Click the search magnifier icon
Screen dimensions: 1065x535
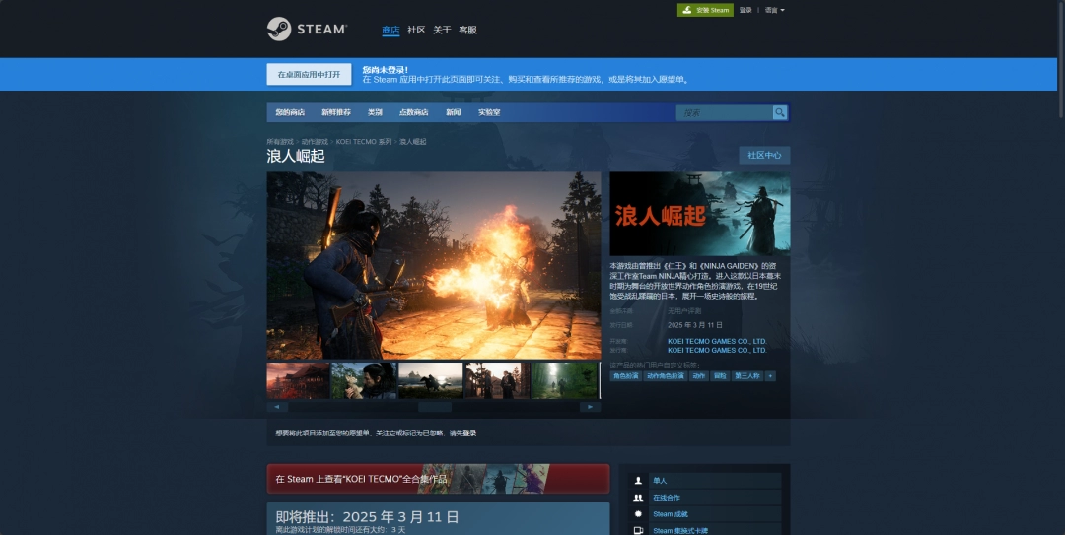click(x=780, y=112)
